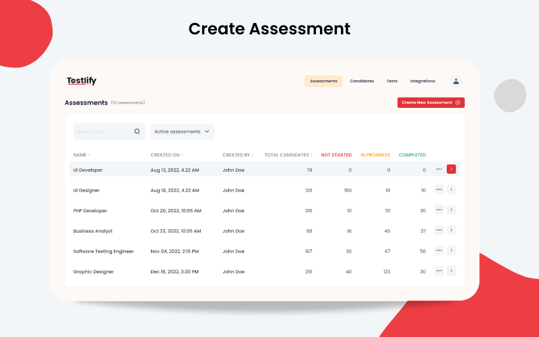Viewport: 539px width, 337px height.
Task: Open more options for UI Designer row
Action: 439,189
